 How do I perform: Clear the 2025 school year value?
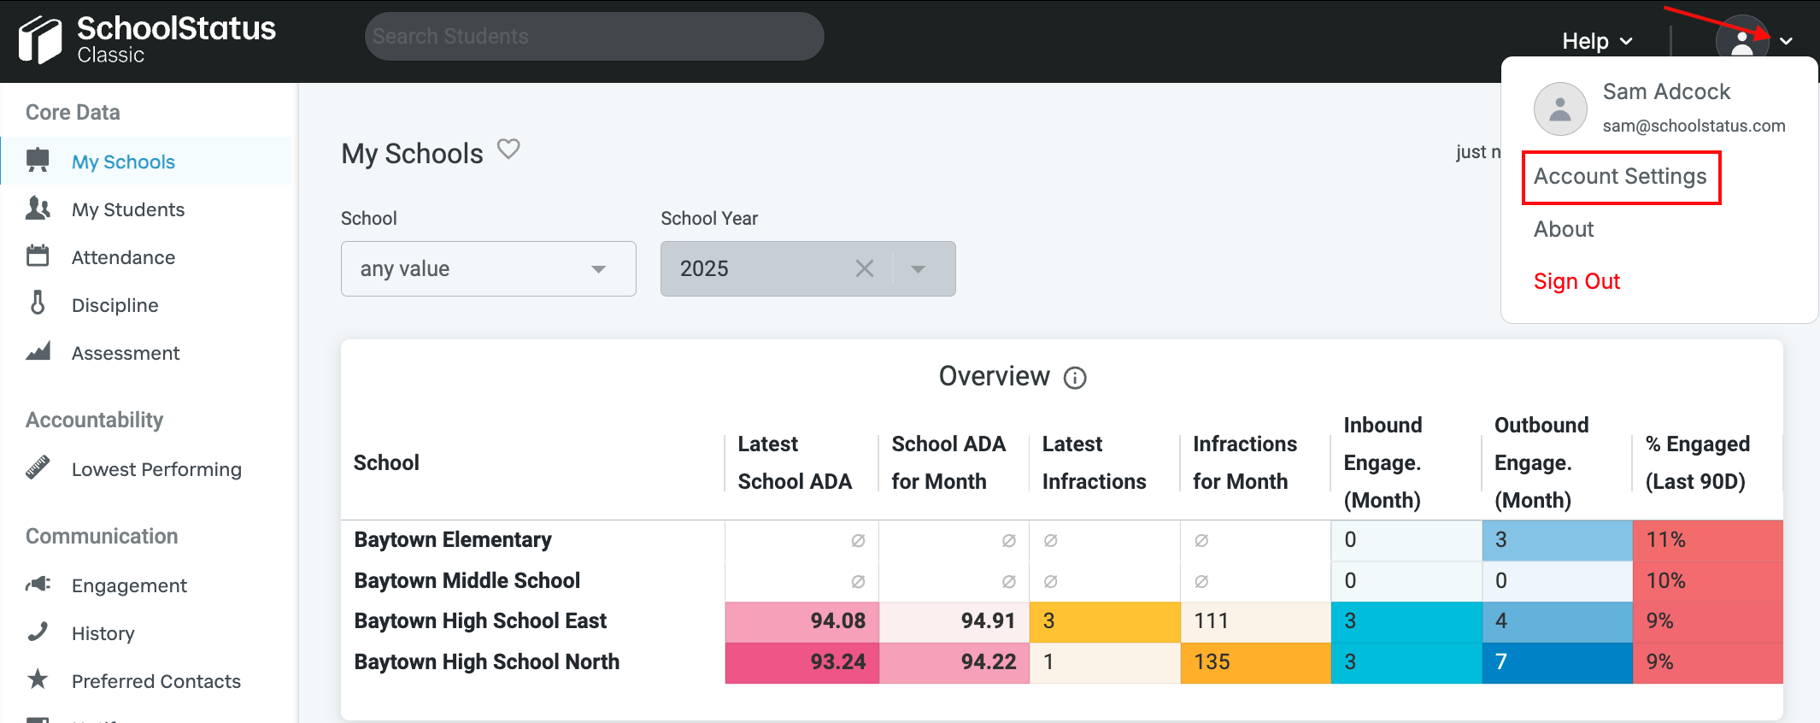click(x=864, y=269)
